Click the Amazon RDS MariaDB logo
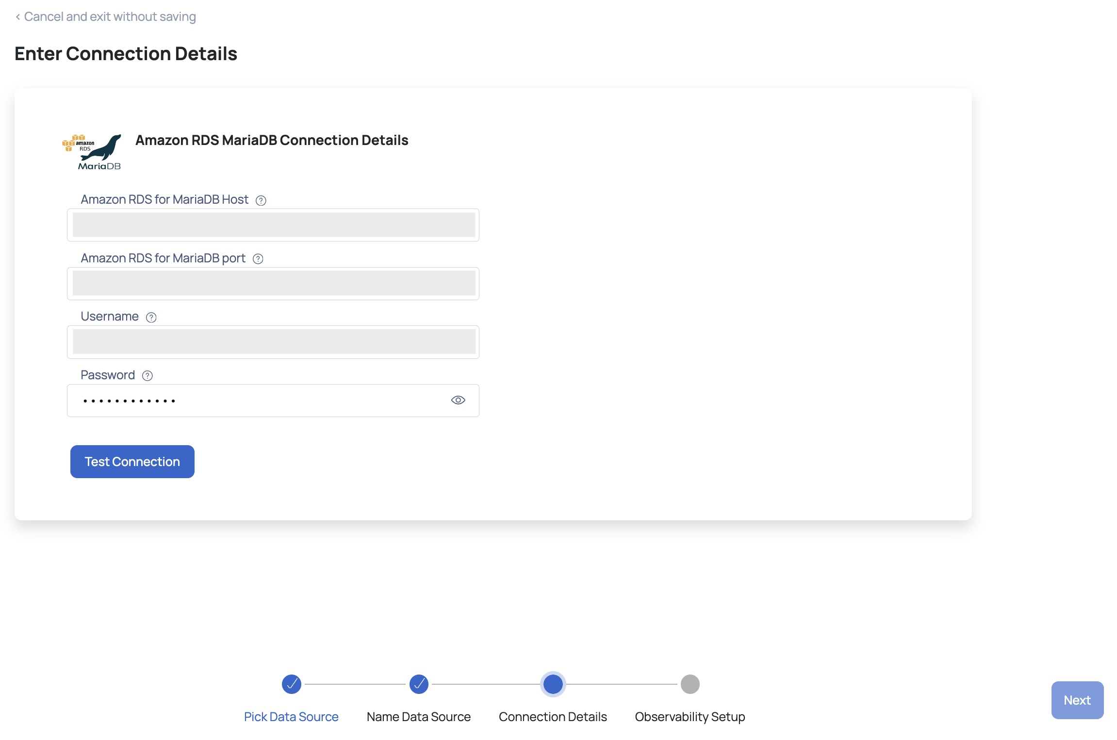The image size is (1117, 740). point(92,152)
